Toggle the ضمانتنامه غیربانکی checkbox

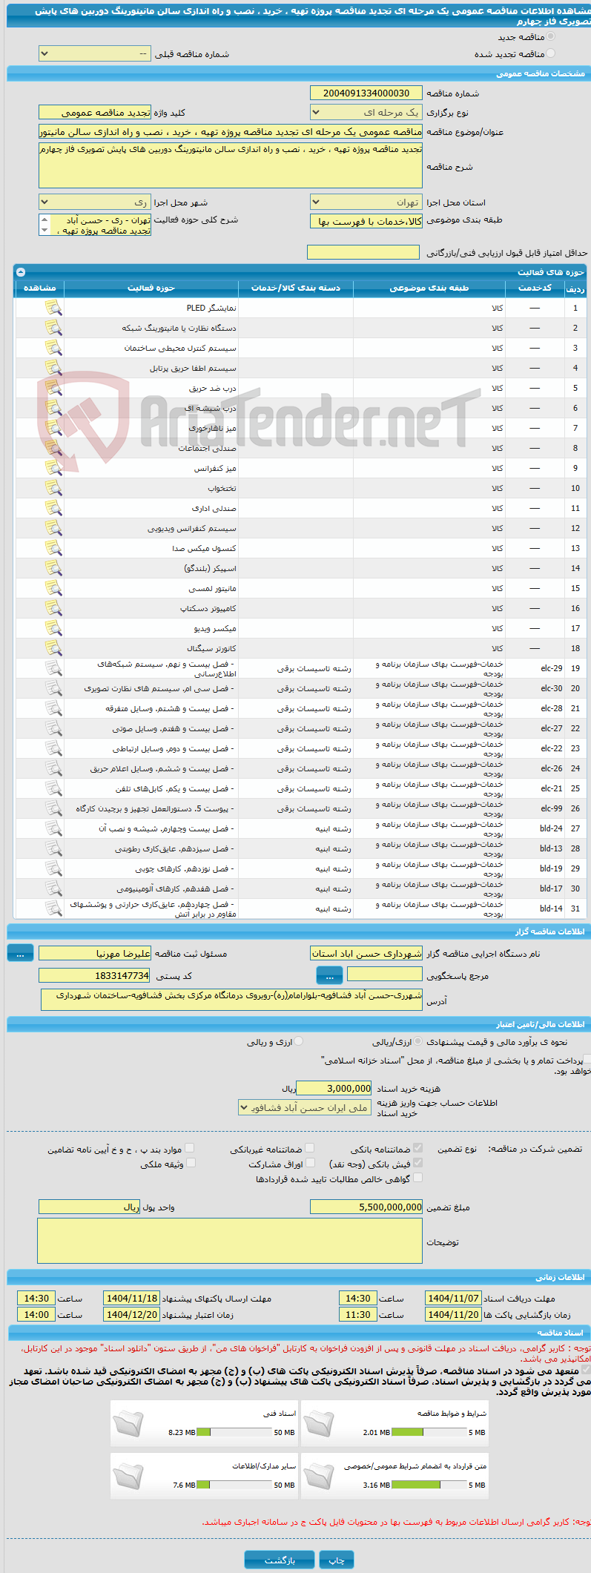click(310, 1148)
